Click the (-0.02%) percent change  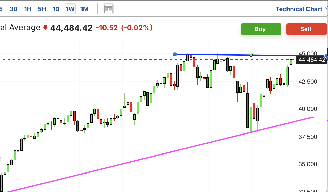tap(137, 28)
